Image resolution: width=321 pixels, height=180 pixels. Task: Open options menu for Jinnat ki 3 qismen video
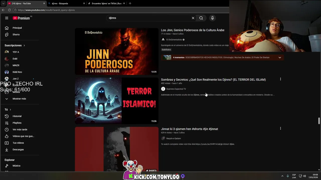[x=280, y=128]
